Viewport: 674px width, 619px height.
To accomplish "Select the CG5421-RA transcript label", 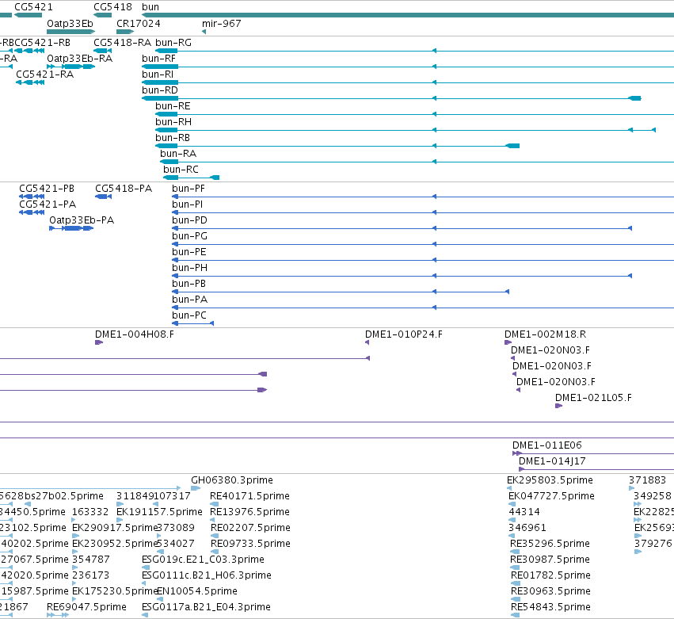I will coord(44,75).
